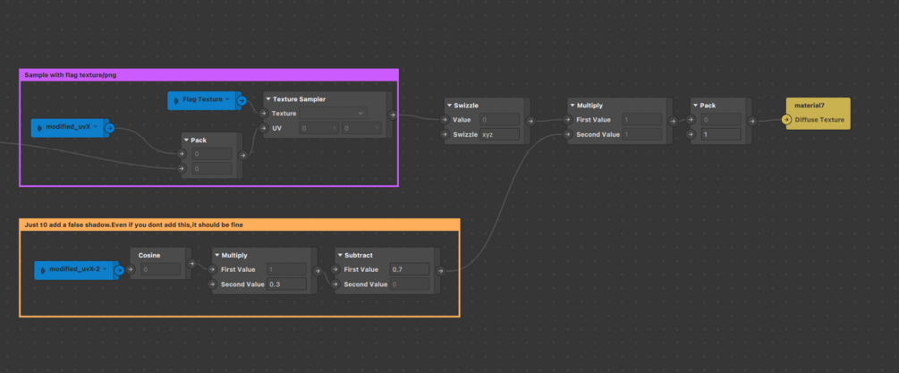899x373 pixels.
Task: Click the Subtract node's output port
Action: (440, 271)
